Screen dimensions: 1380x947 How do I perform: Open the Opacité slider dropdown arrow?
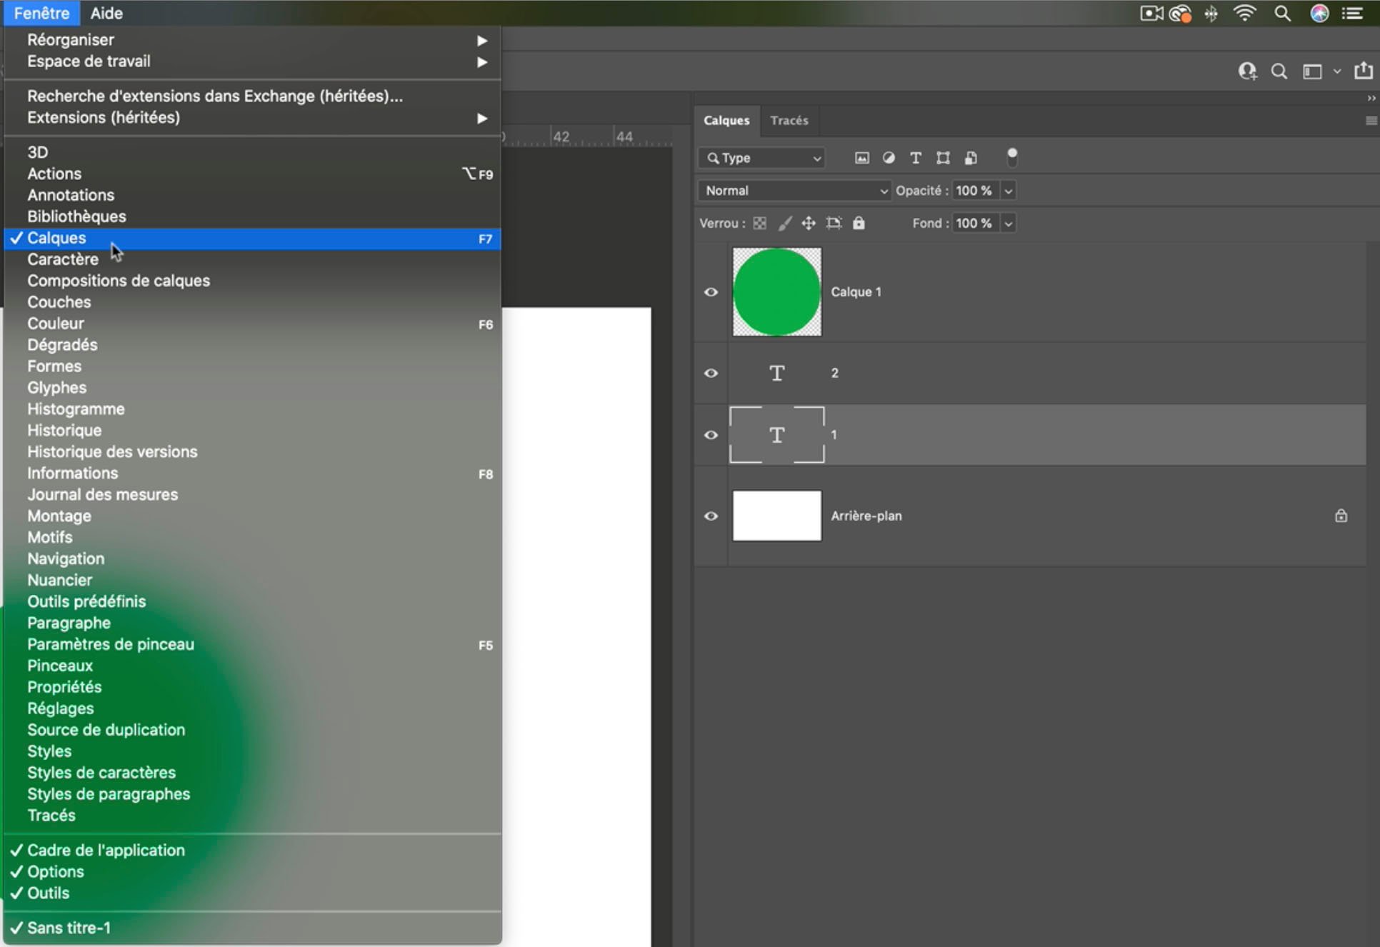pos(1008,191)
